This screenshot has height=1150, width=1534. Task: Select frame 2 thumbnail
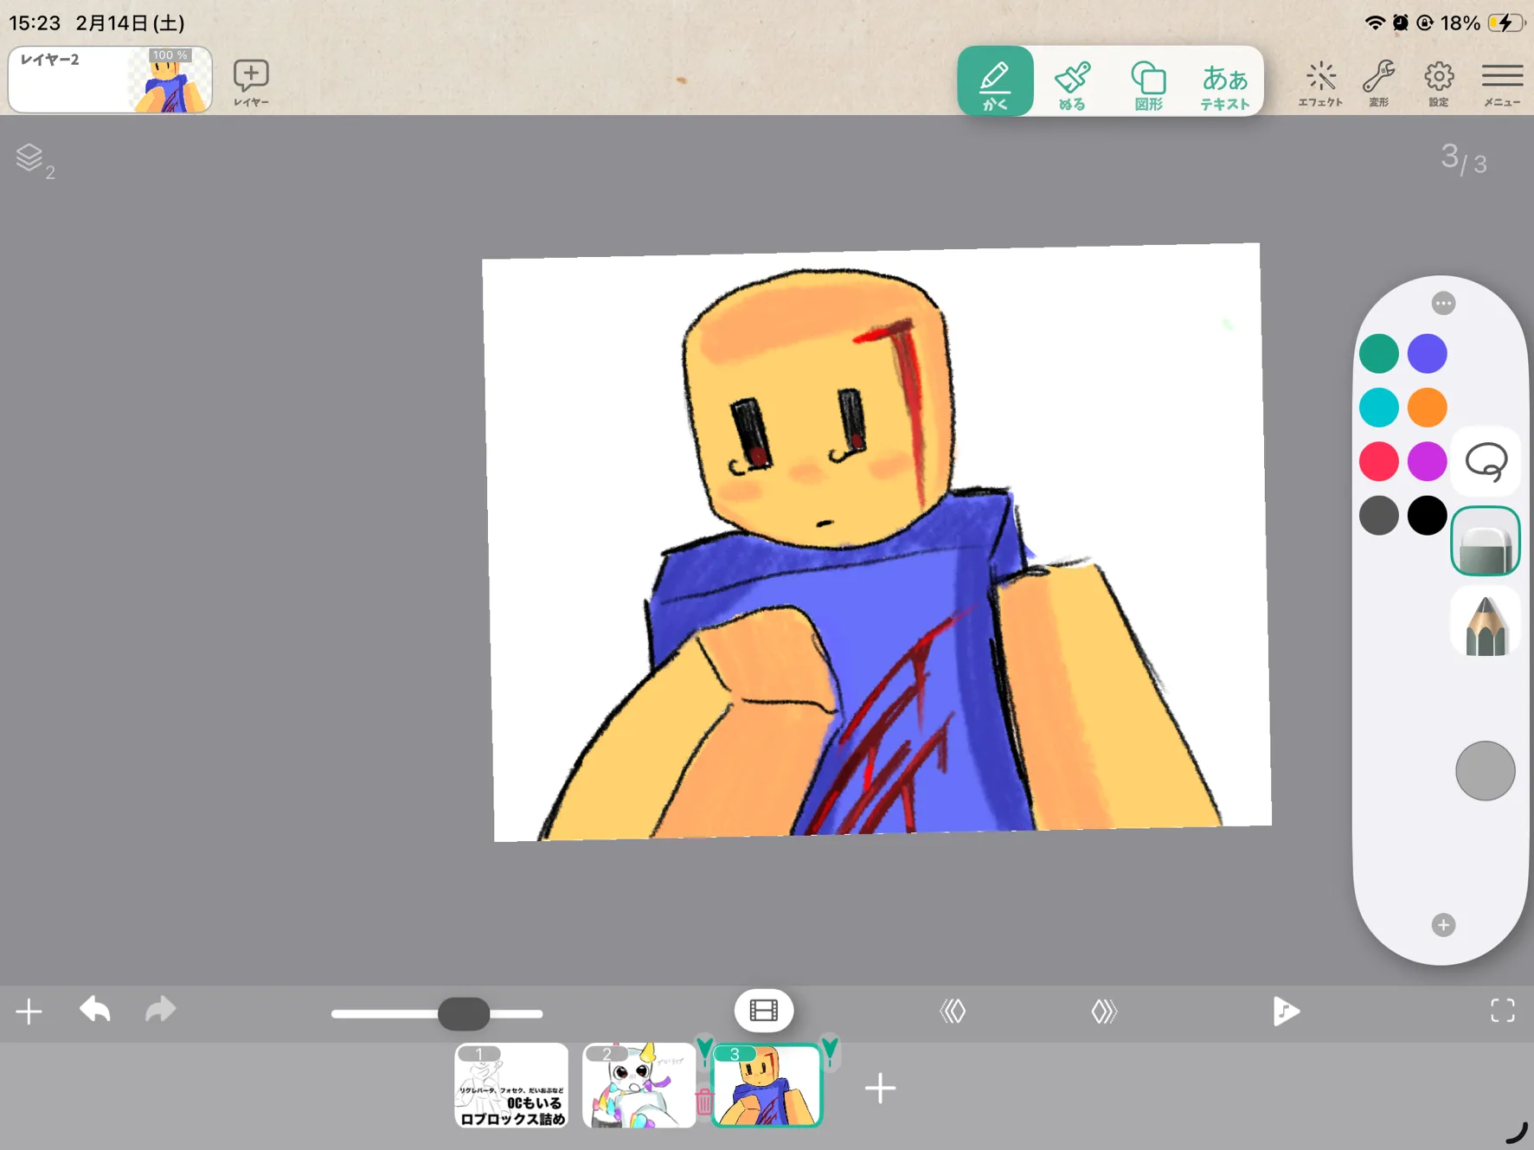pyautogui.click(x=639, y=1086)
